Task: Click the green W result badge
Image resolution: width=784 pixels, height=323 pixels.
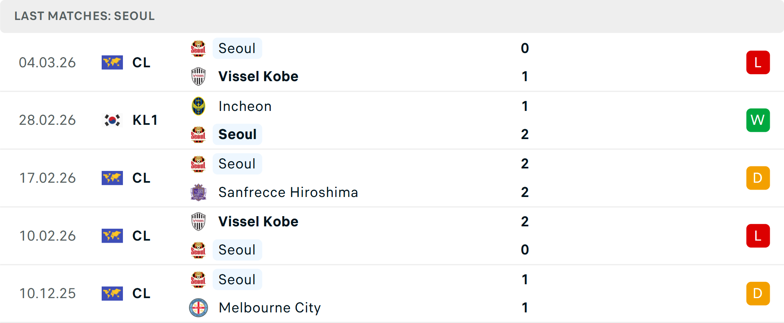Action: [x=758, y=120]
